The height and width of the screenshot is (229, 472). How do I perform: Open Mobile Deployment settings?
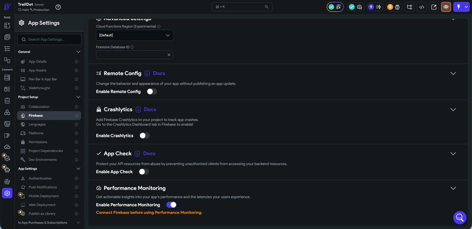pos(49,196)
